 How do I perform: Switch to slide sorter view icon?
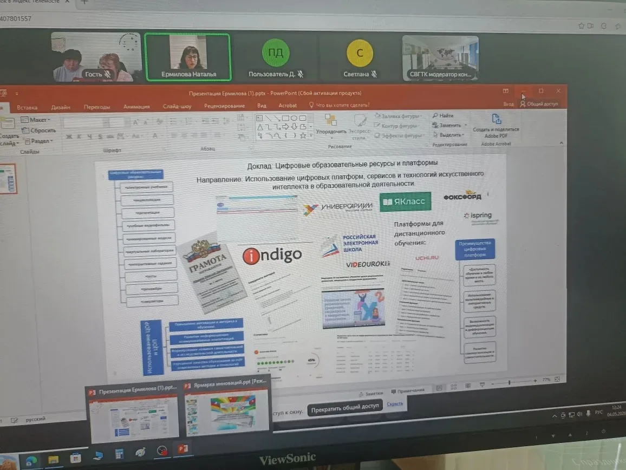point(454,387)
